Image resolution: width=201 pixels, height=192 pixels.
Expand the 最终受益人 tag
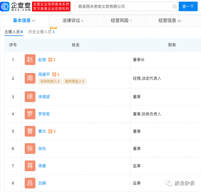pyautogui.click(x=74, y=81)
